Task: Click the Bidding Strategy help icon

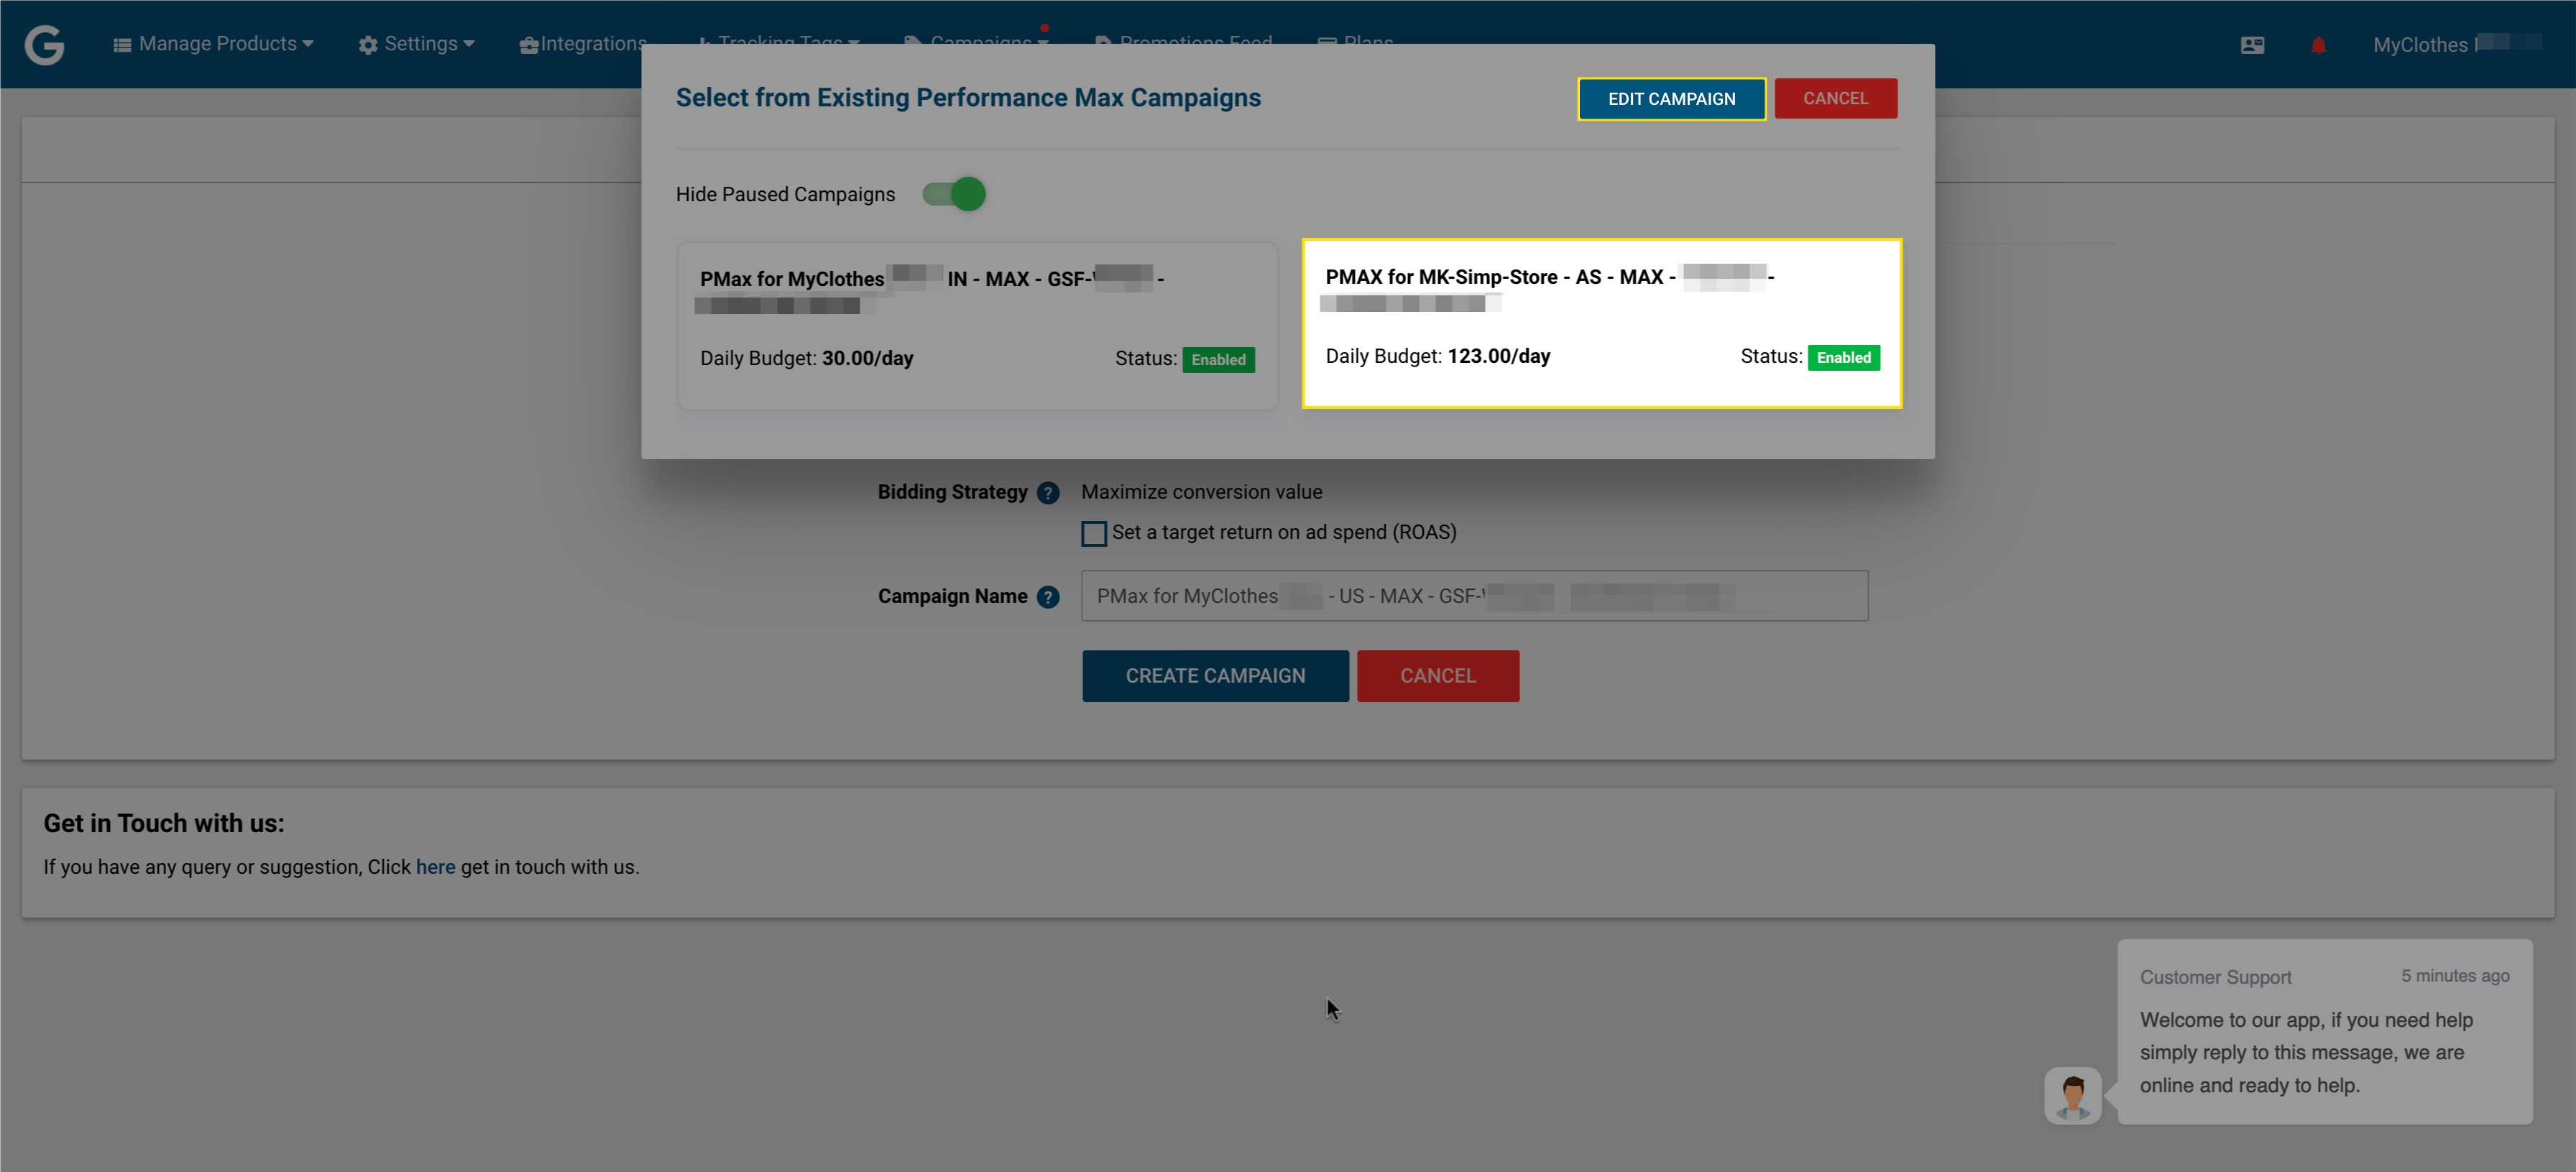Action: pos(1047,493)
